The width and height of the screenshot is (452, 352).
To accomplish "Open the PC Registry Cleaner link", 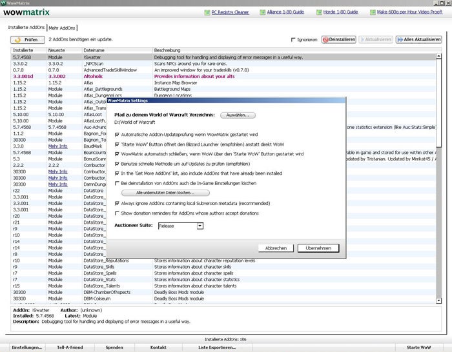I will click(x=230, y=12).
